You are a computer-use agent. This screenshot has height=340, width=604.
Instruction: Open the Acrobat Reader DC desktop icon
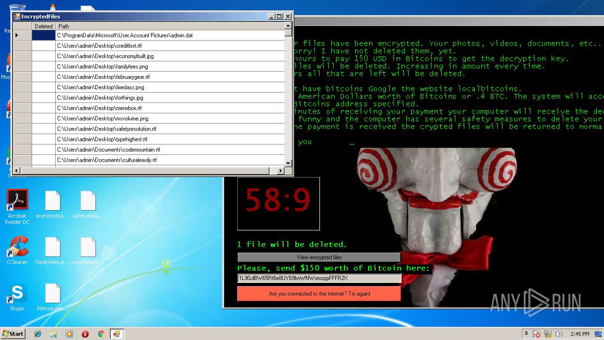[17, 207]
